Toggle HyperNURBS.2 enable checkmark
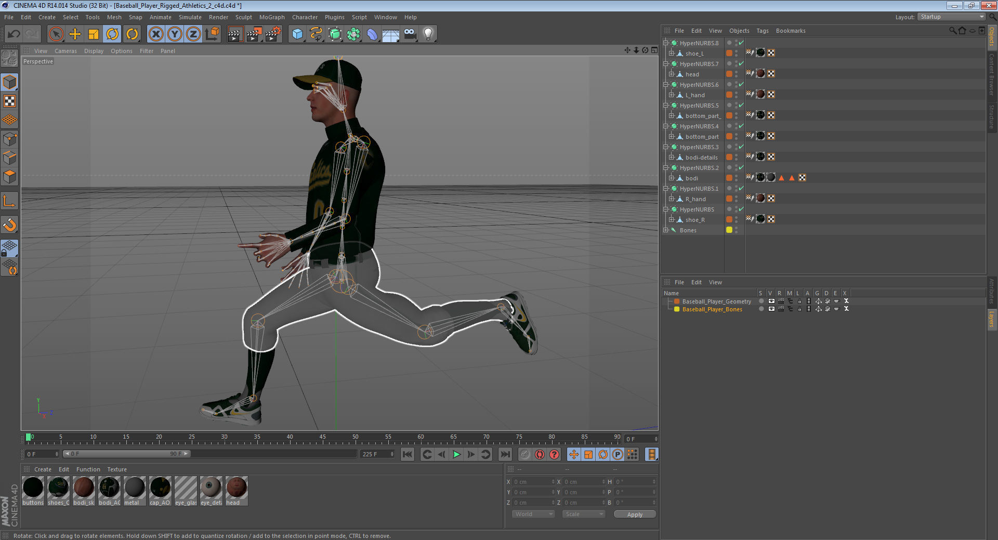Screen dimensions: 998x540 (x=741, y=167)
